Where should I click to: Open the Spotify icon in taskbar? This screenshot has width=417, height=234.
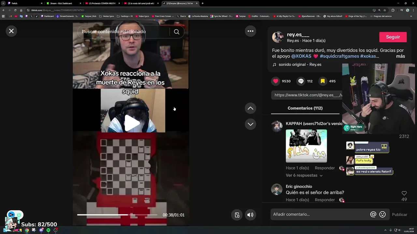(48, 230)
